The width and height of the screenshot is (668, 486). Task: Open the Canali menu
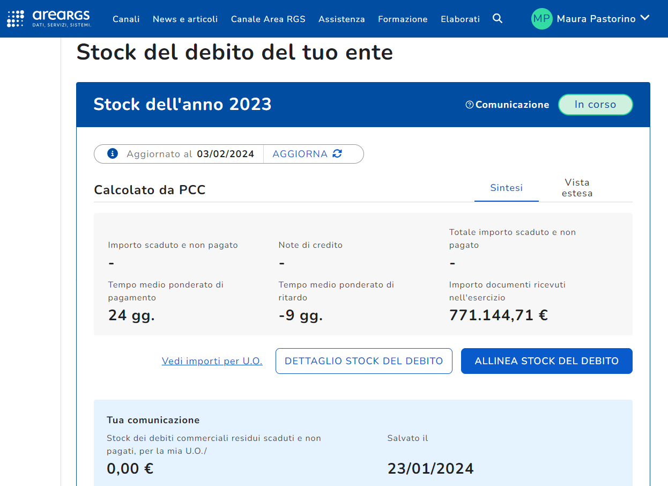click(x=126, y=19)
